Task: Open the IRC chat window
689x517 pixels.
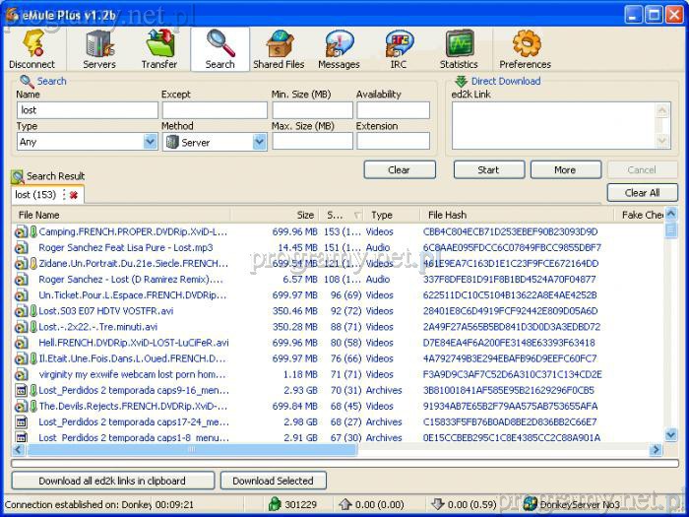Action: (x=398, y=49)
